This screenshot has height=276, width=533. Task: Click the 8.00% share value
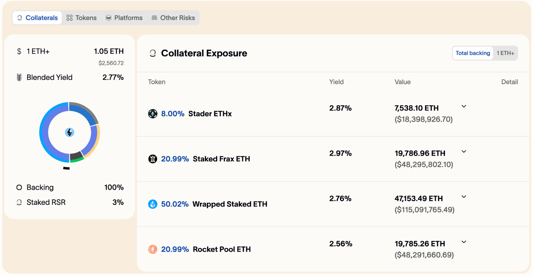173,114
